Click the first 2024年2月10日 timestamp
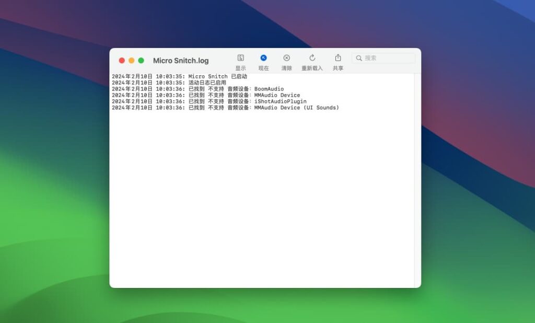 [131, 76]
